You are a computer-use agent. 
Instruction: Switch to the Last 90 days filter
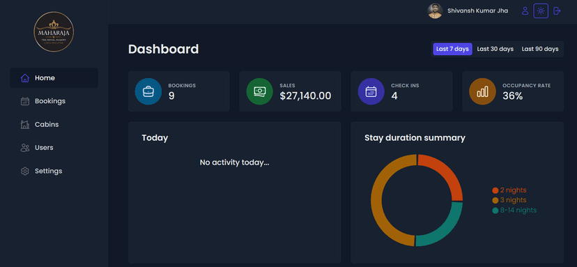point(540,49)
